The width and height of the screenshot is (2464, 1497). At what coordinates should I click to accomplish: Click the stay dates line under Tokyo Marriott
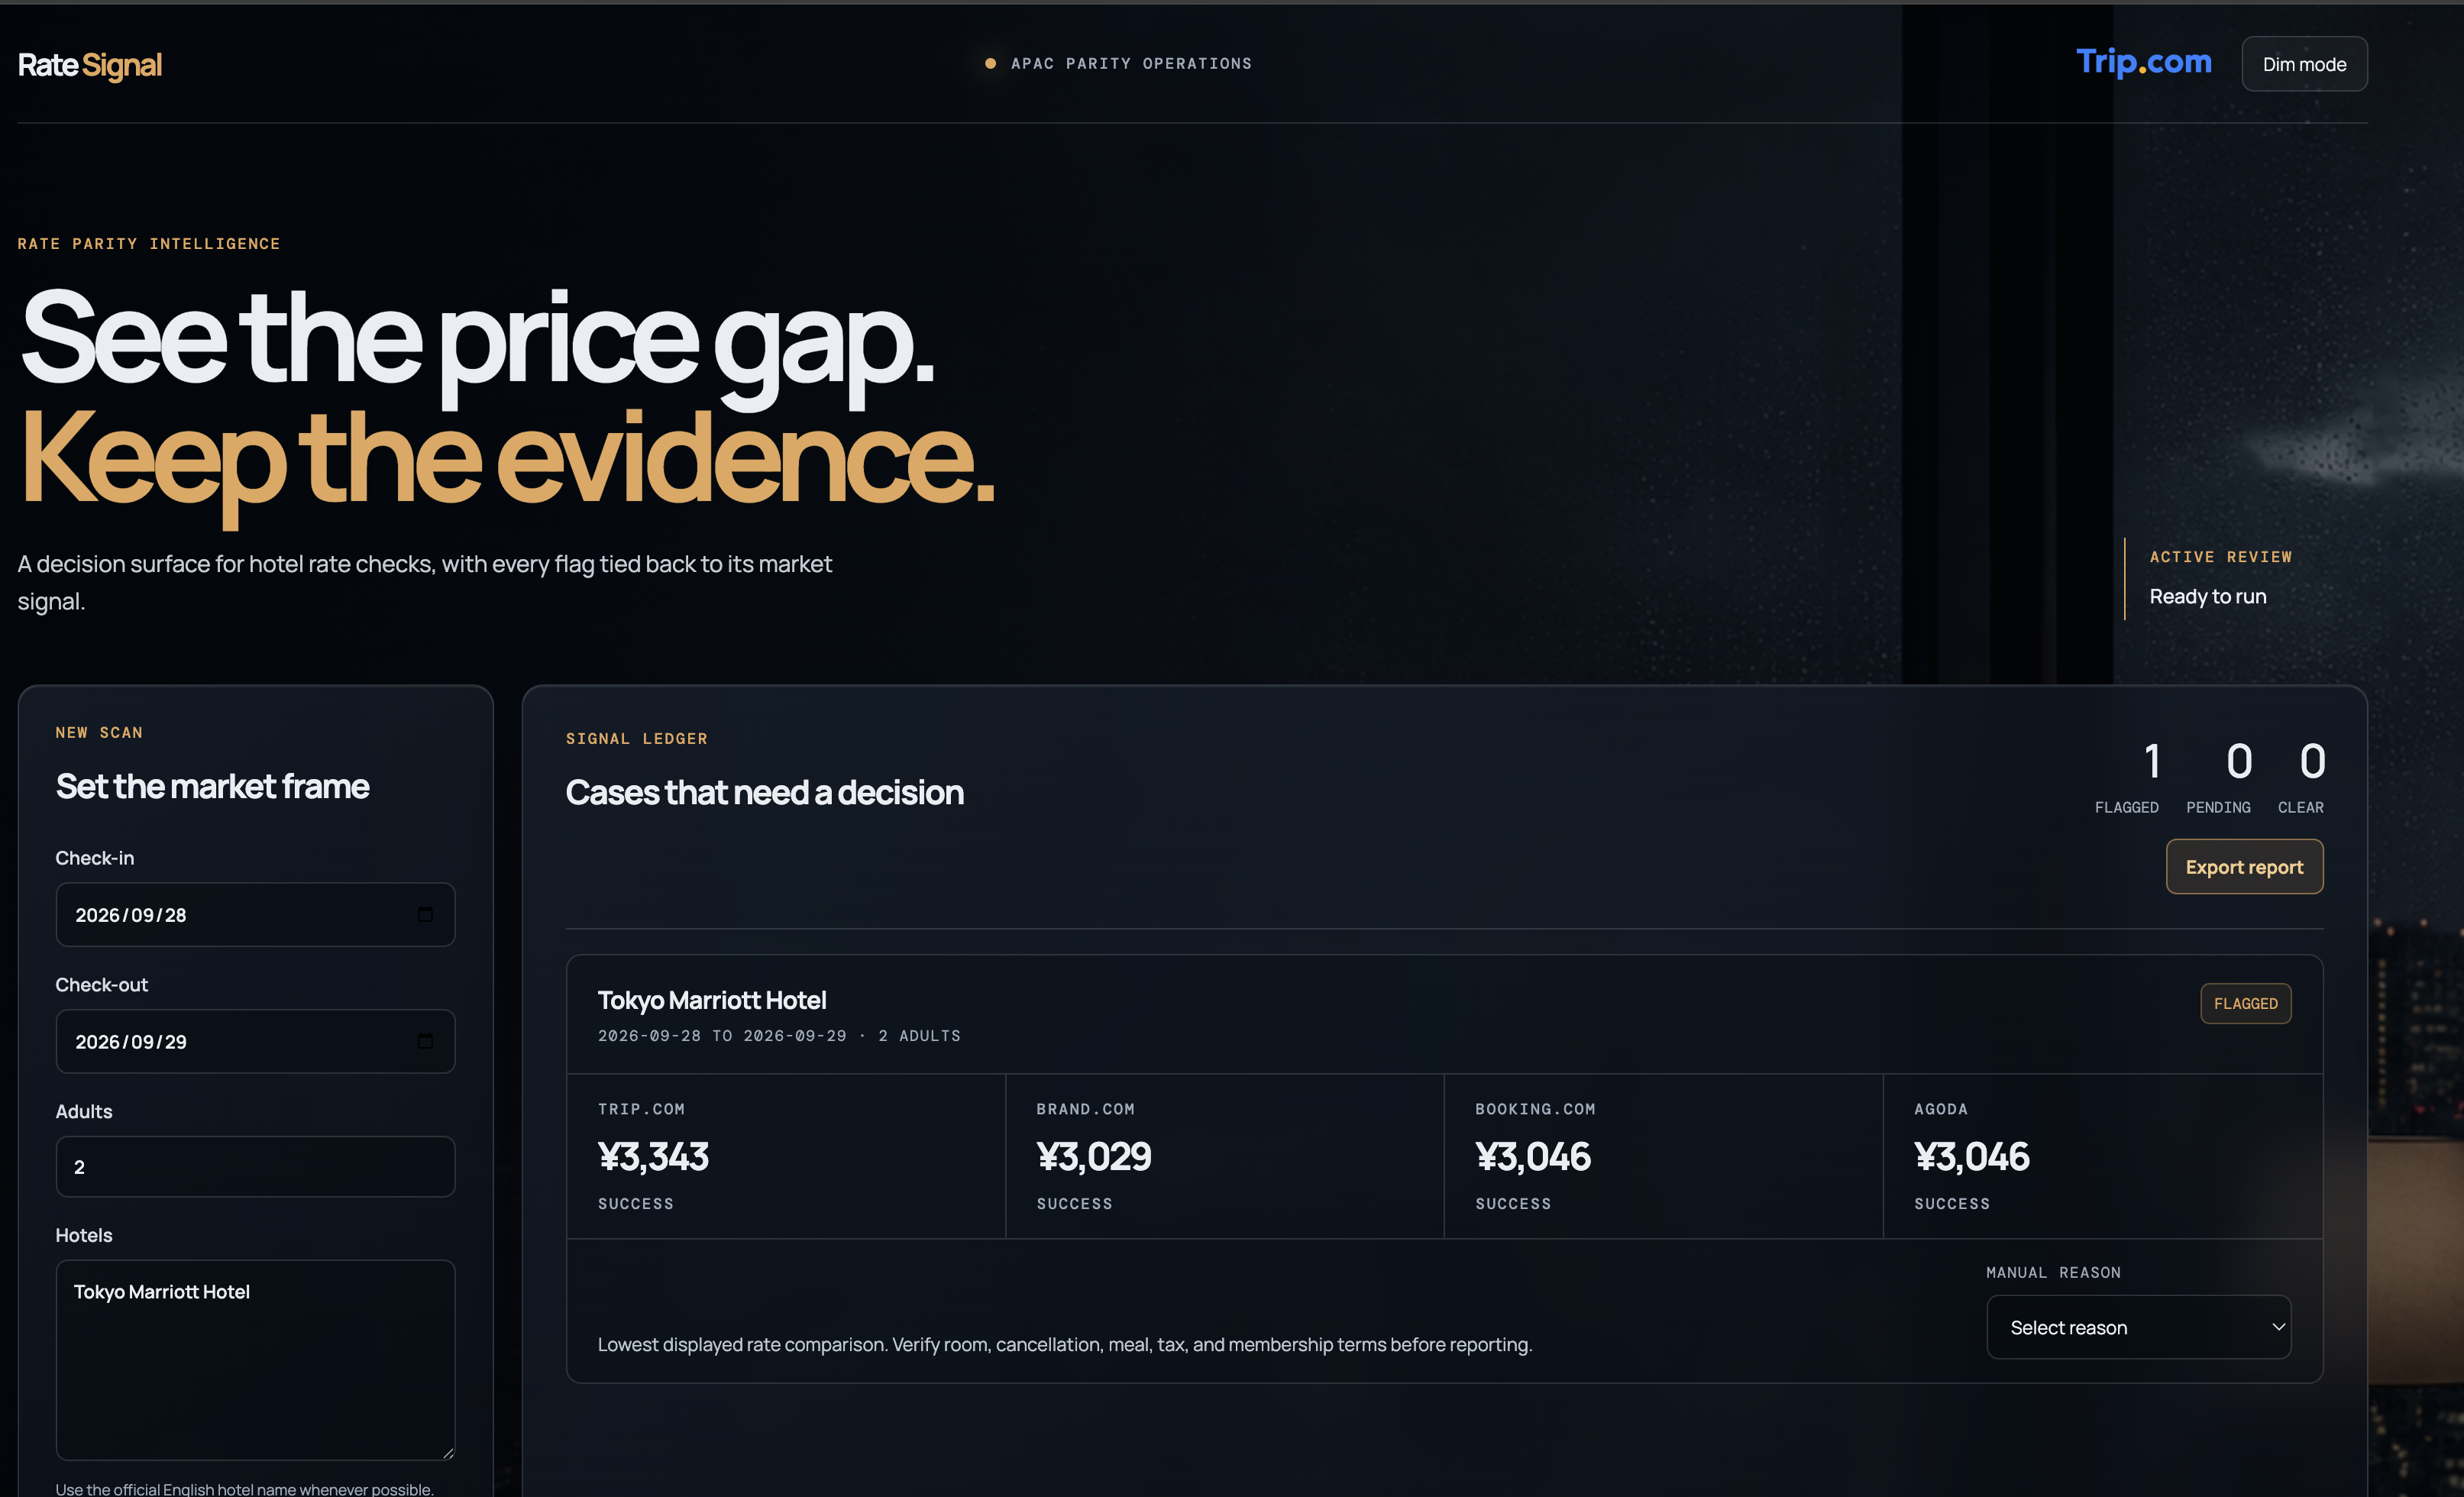coord(779,1036)
